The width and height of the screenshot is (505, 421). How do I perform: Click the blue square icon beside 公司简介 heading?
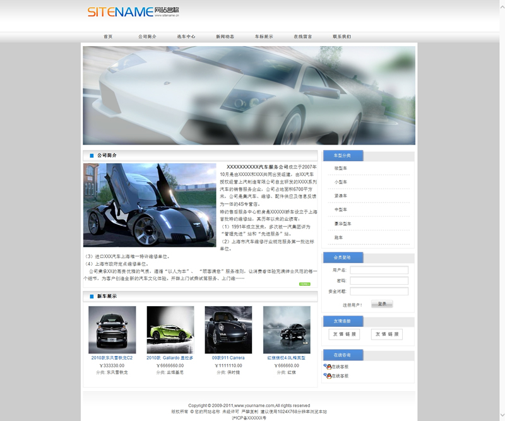pos(92,155)
